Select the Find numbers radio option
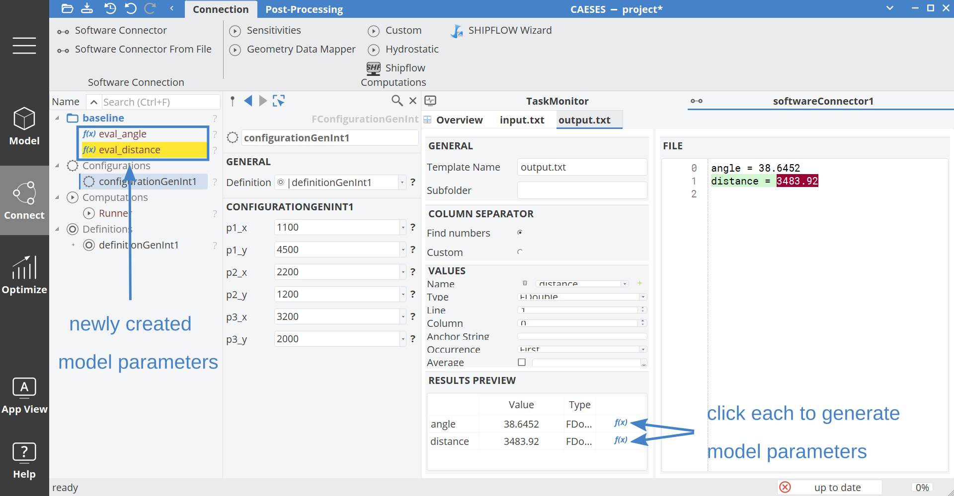The width and height of the screenshot is (954, 496). coord(520,233)
